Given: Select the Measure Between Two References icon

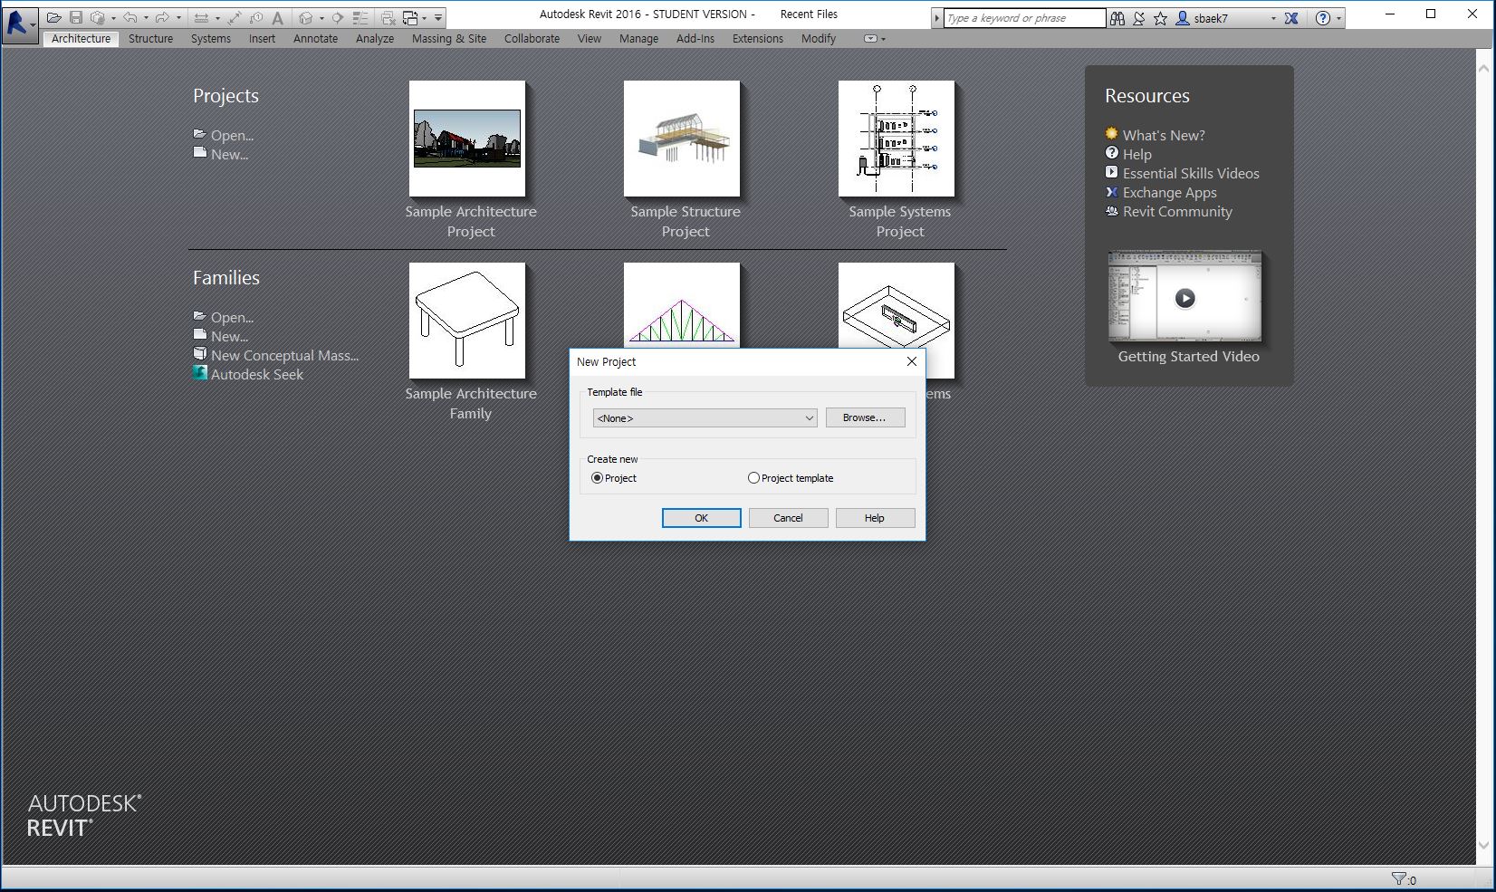Looking at the screenshot, I should 201,17.
